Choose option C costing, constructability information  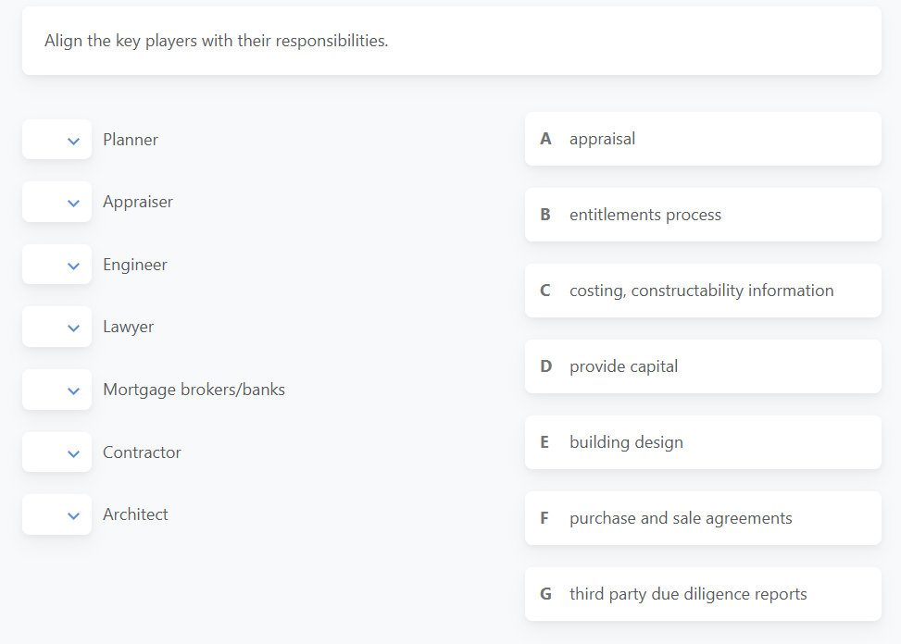(702, 290)
